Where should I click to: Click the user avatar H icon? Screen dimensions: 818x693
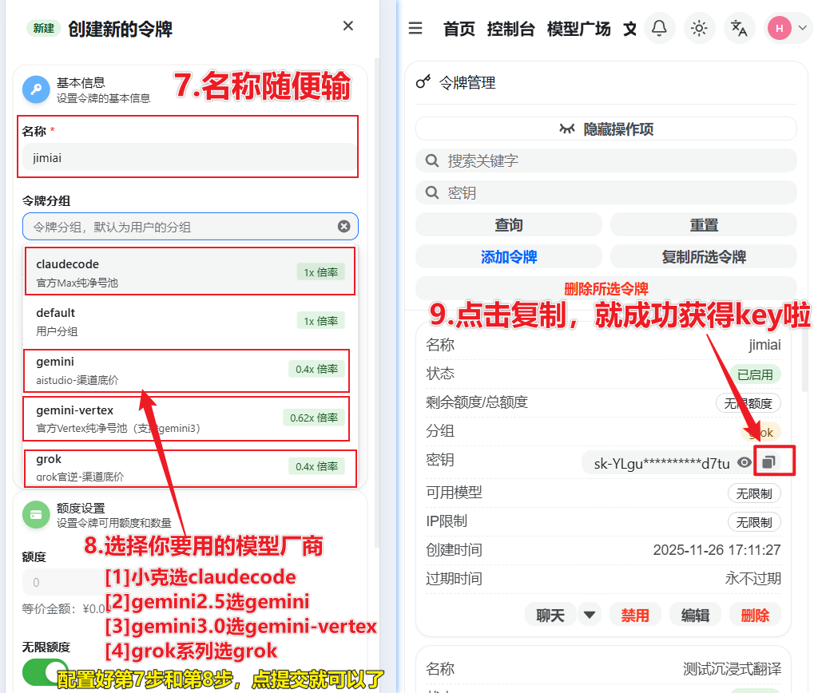tap(779, 29)
